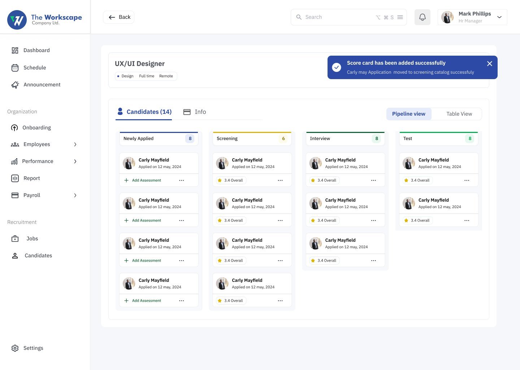The width and height of the screenshot is (520, 370).
Task: Expand the Performance submenu chevron
Action: tap(75, 162)
